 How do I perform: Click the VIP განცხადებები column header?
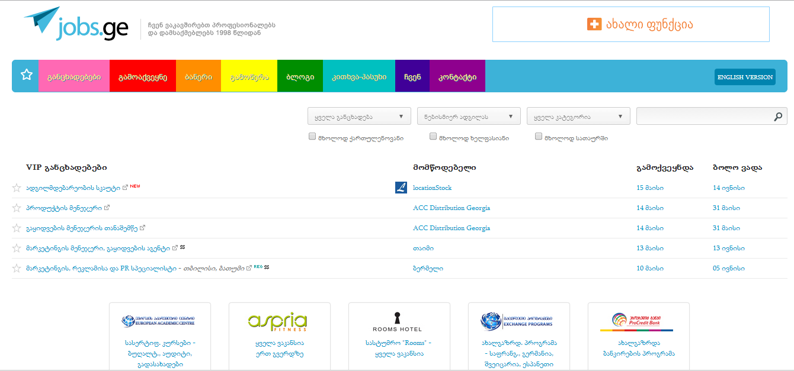[x=66, y=168]
